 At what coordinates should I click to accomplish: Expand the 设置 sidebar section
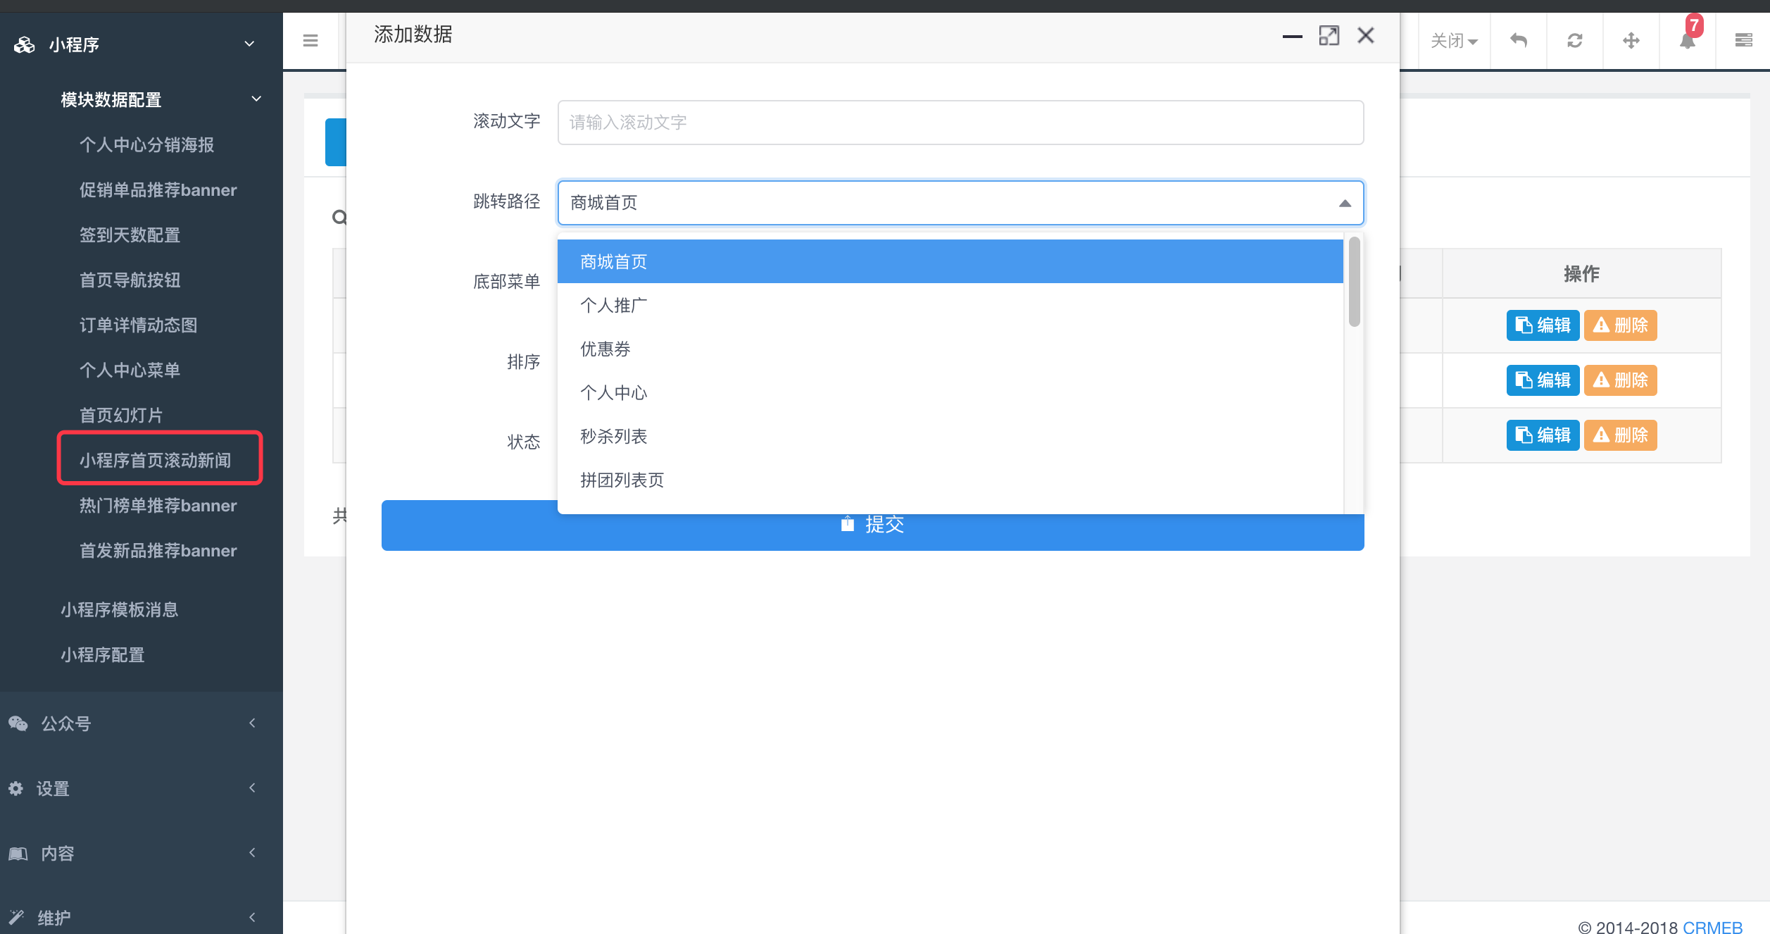(252, 787)
